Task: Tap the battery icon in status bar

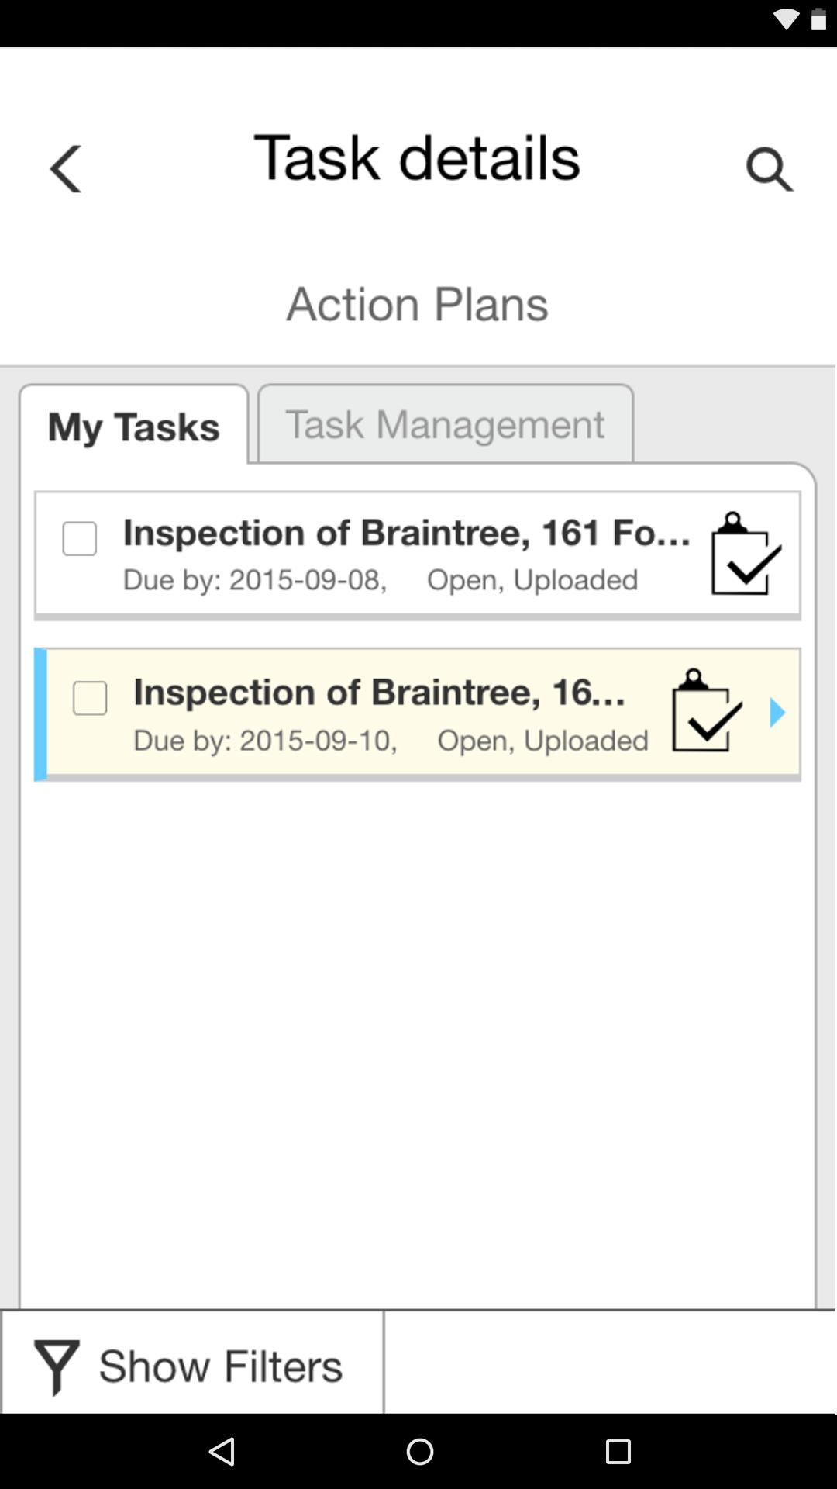Action: [818, 20]
